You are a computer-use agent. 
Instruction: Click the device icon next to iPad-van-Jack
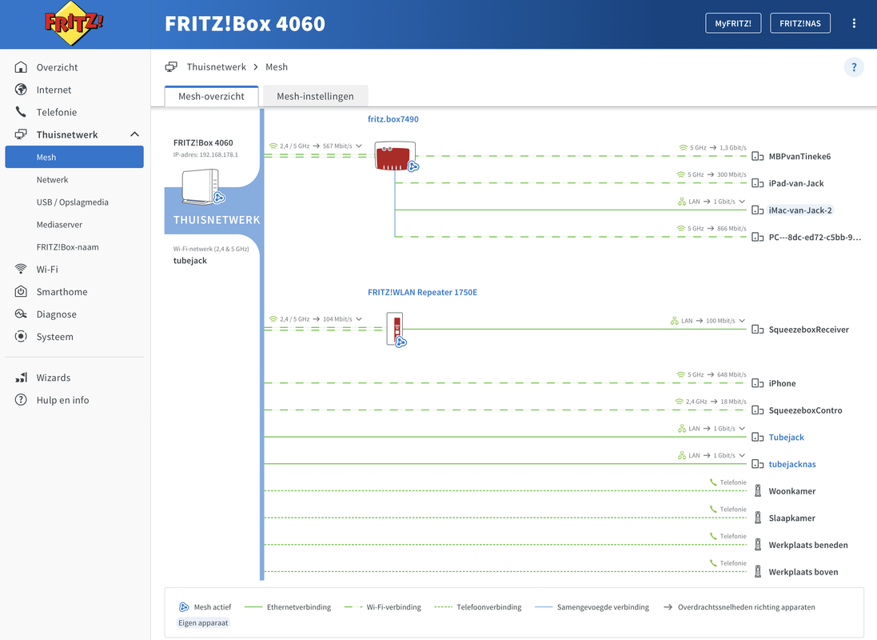(x=757, y=184)
